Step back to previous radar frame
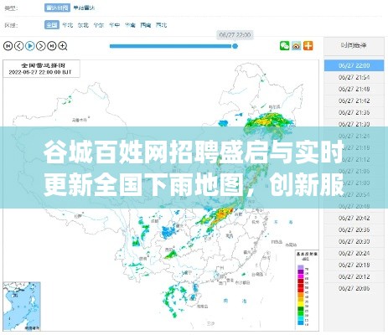The height and width of the screenshot is (335, 388). pos(18,46)
